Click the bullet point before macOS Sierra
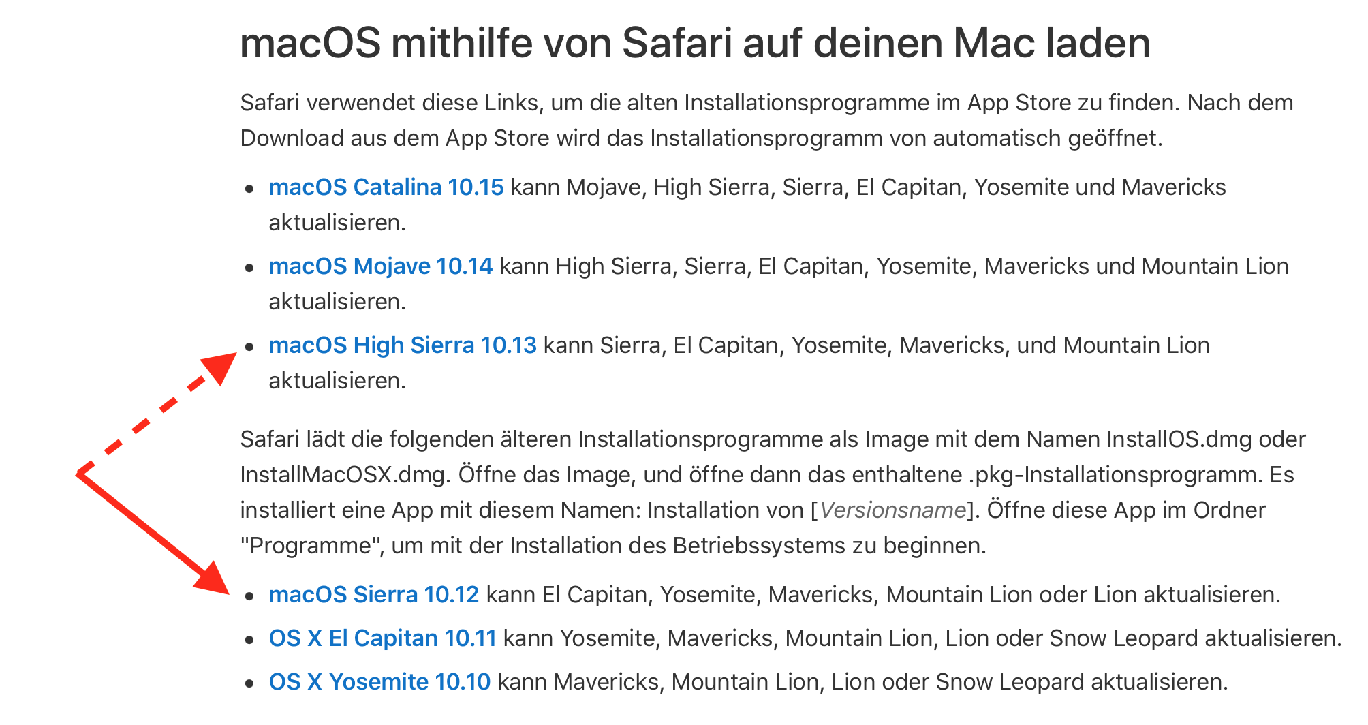 (250, 596)
